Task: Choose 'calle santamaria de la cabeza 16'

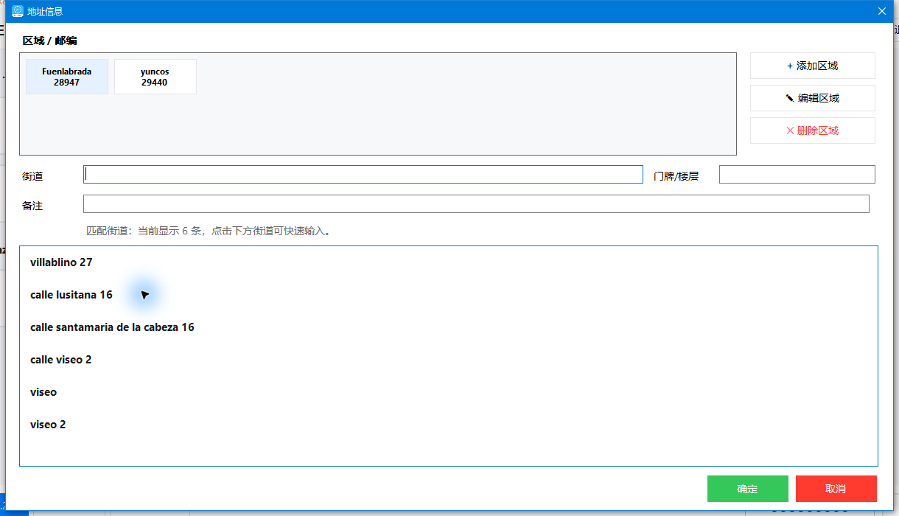Action: [448, 327]
